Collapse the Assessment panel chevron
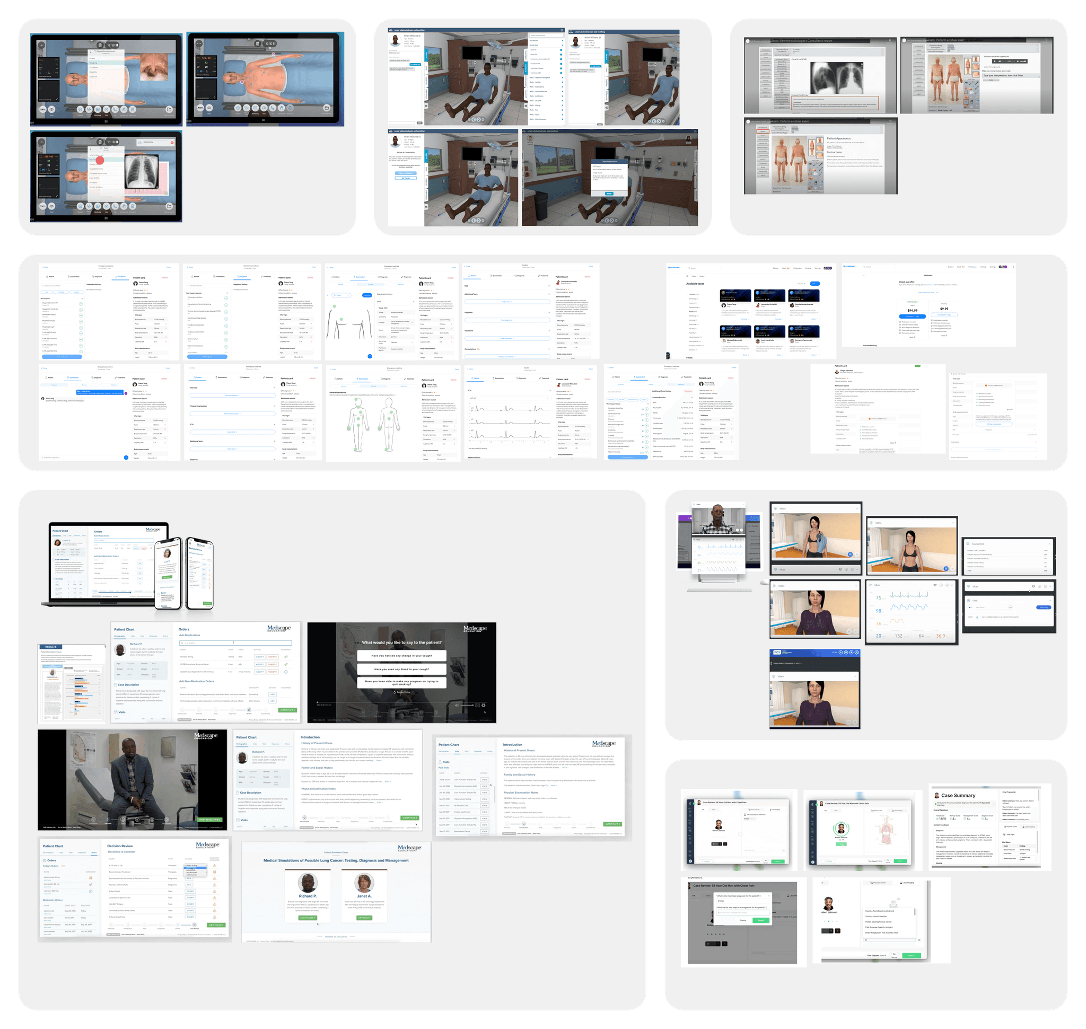The image size is (1086, 1029). pos(1050,544)
